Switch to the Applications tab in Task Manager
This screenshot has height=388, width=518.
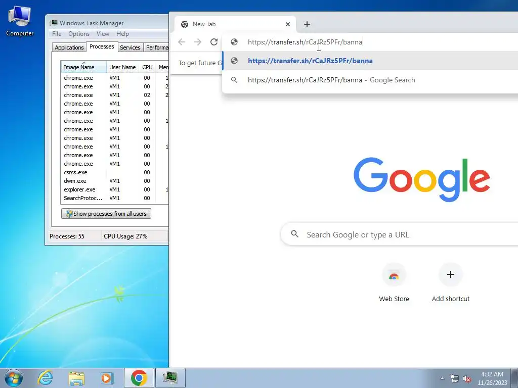(69, 47)
